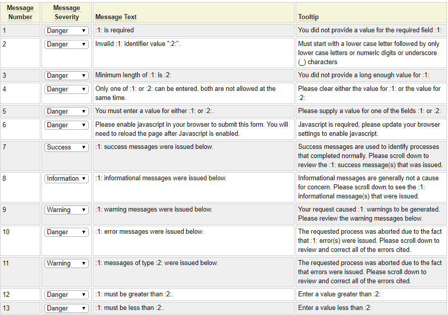Expand the Danger dropdown for message 6
Image resolution: width=448 pixels, height=315 pixels.
click(x=67, y=125)
